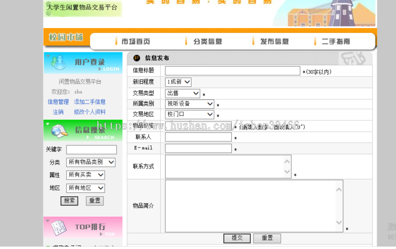396x249 pixels.
Task: Click up arrow of 物品简介 scrollbar
Action: pos(339,190)
